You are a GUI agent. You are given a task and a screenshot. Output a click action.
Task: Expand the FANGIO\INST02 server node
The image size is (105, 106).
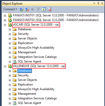point(5,20)
